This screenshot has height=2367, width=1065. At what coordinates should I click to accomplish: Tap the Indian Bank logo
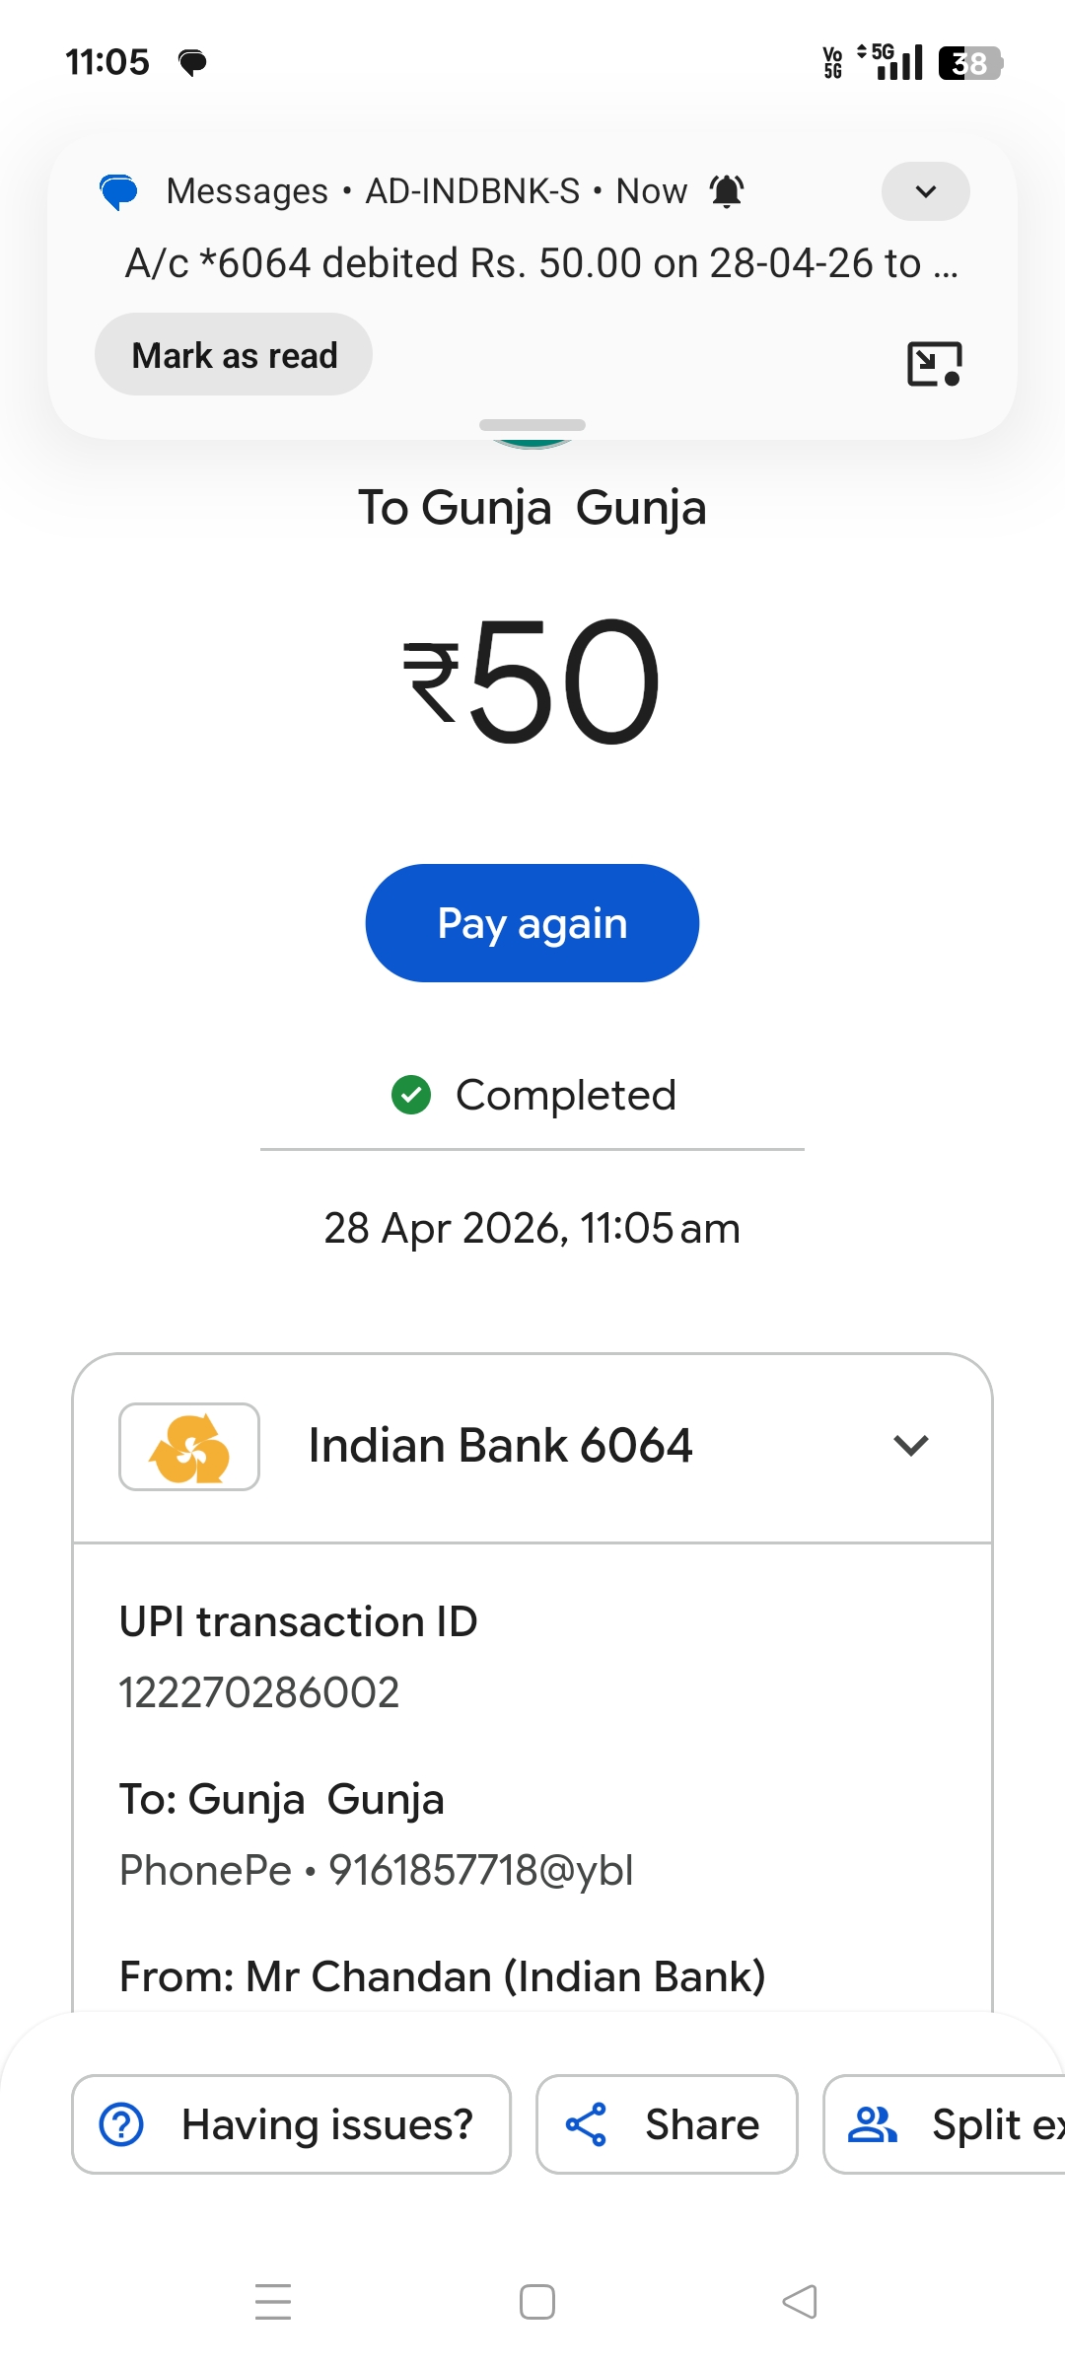click(189, 1447)
